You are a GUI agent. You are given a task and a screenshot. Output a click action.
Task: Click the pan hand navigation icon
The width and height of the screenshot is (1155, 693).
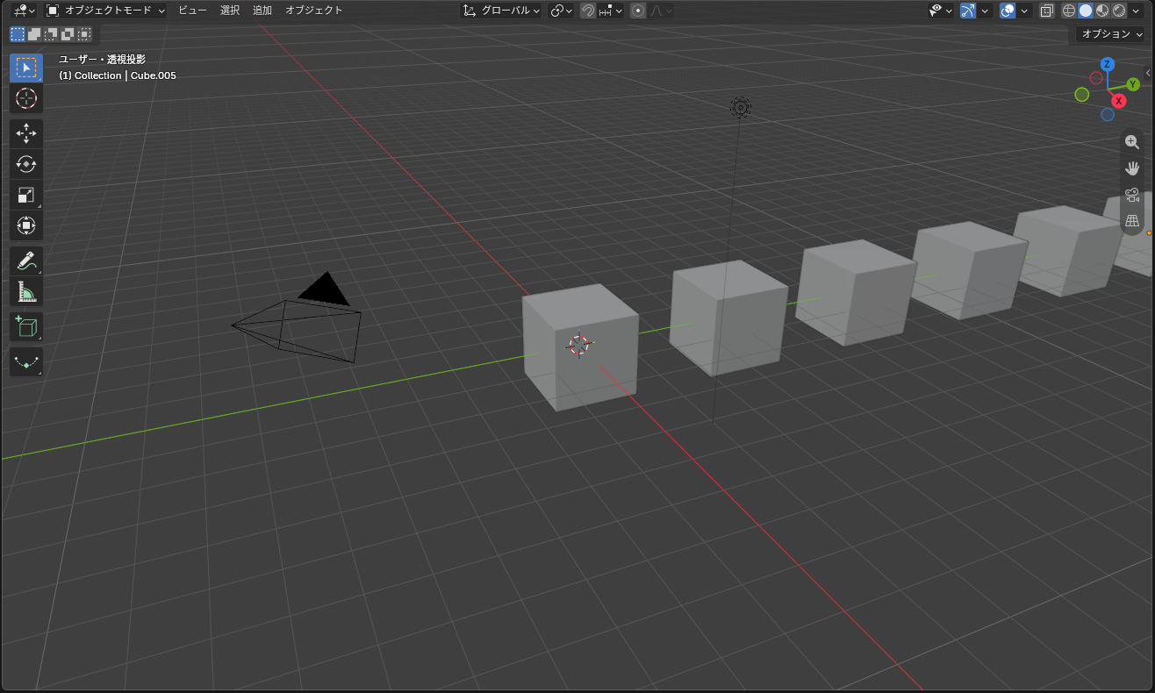(x=1132, y=168)
